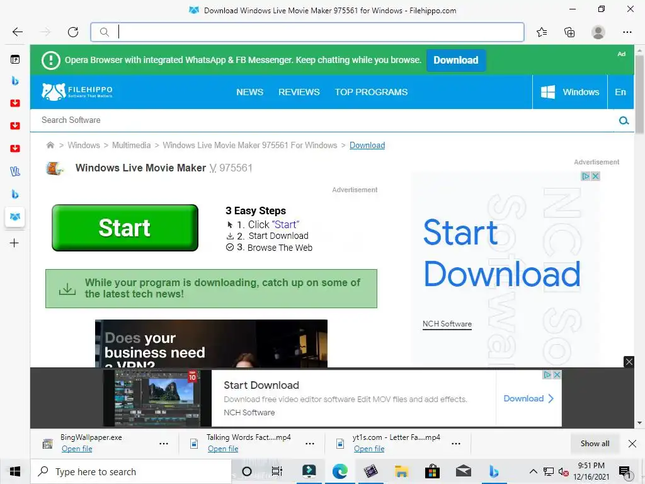Viewport: 645px width, 484px height.
Task: Open File Explorer from the taskbar
Action: tap(401, 471)
